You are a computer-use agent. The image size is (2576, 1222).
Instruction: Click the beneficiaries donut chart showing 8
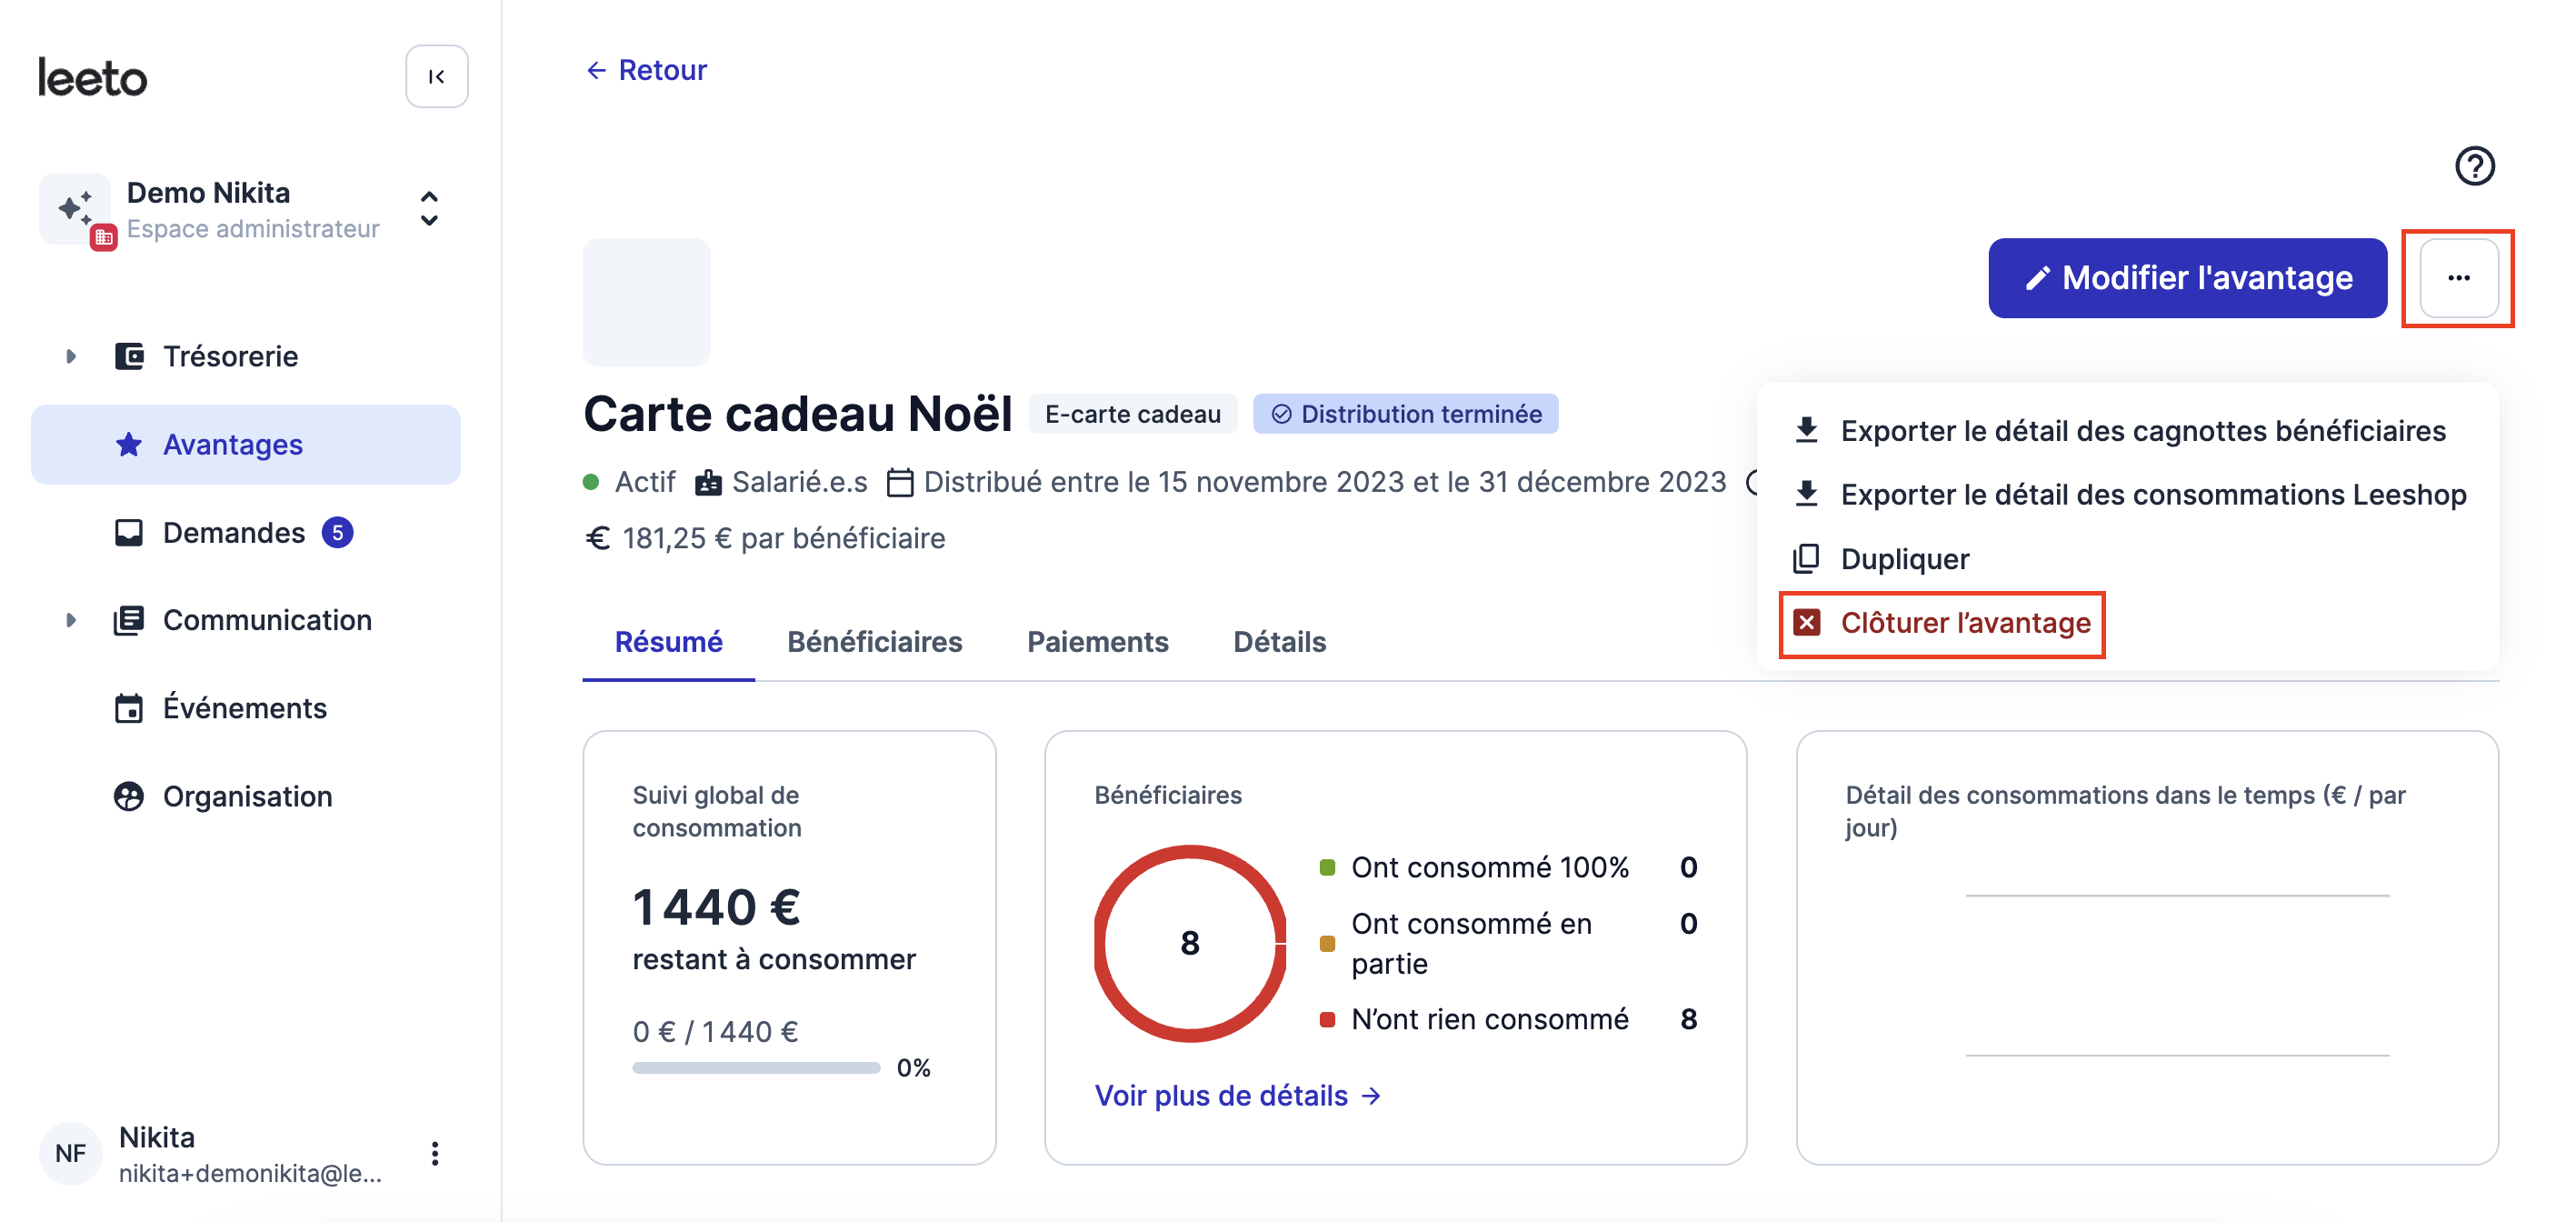[1189, 943]
